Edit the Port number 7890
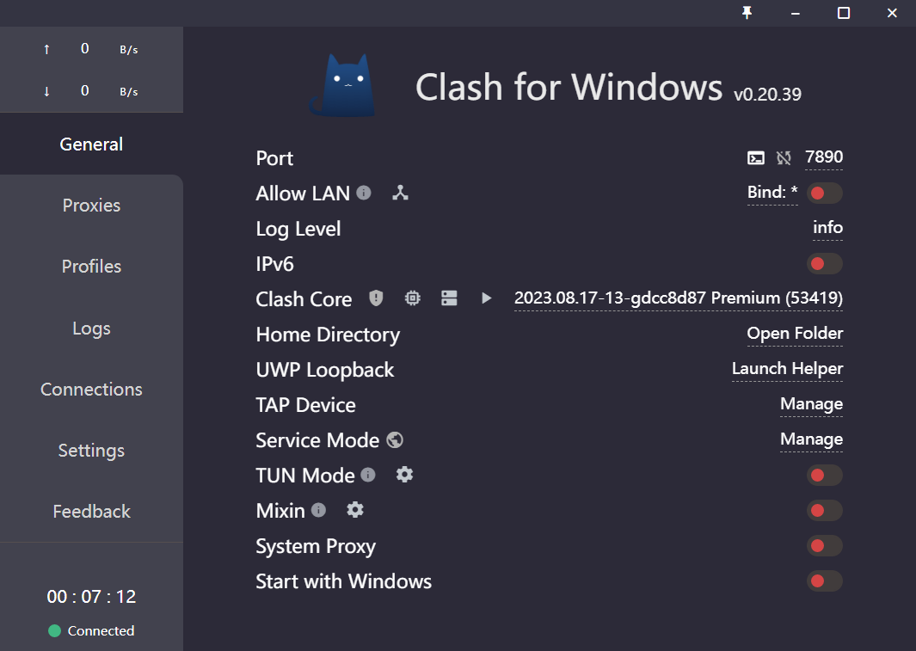 click(823, 157)
